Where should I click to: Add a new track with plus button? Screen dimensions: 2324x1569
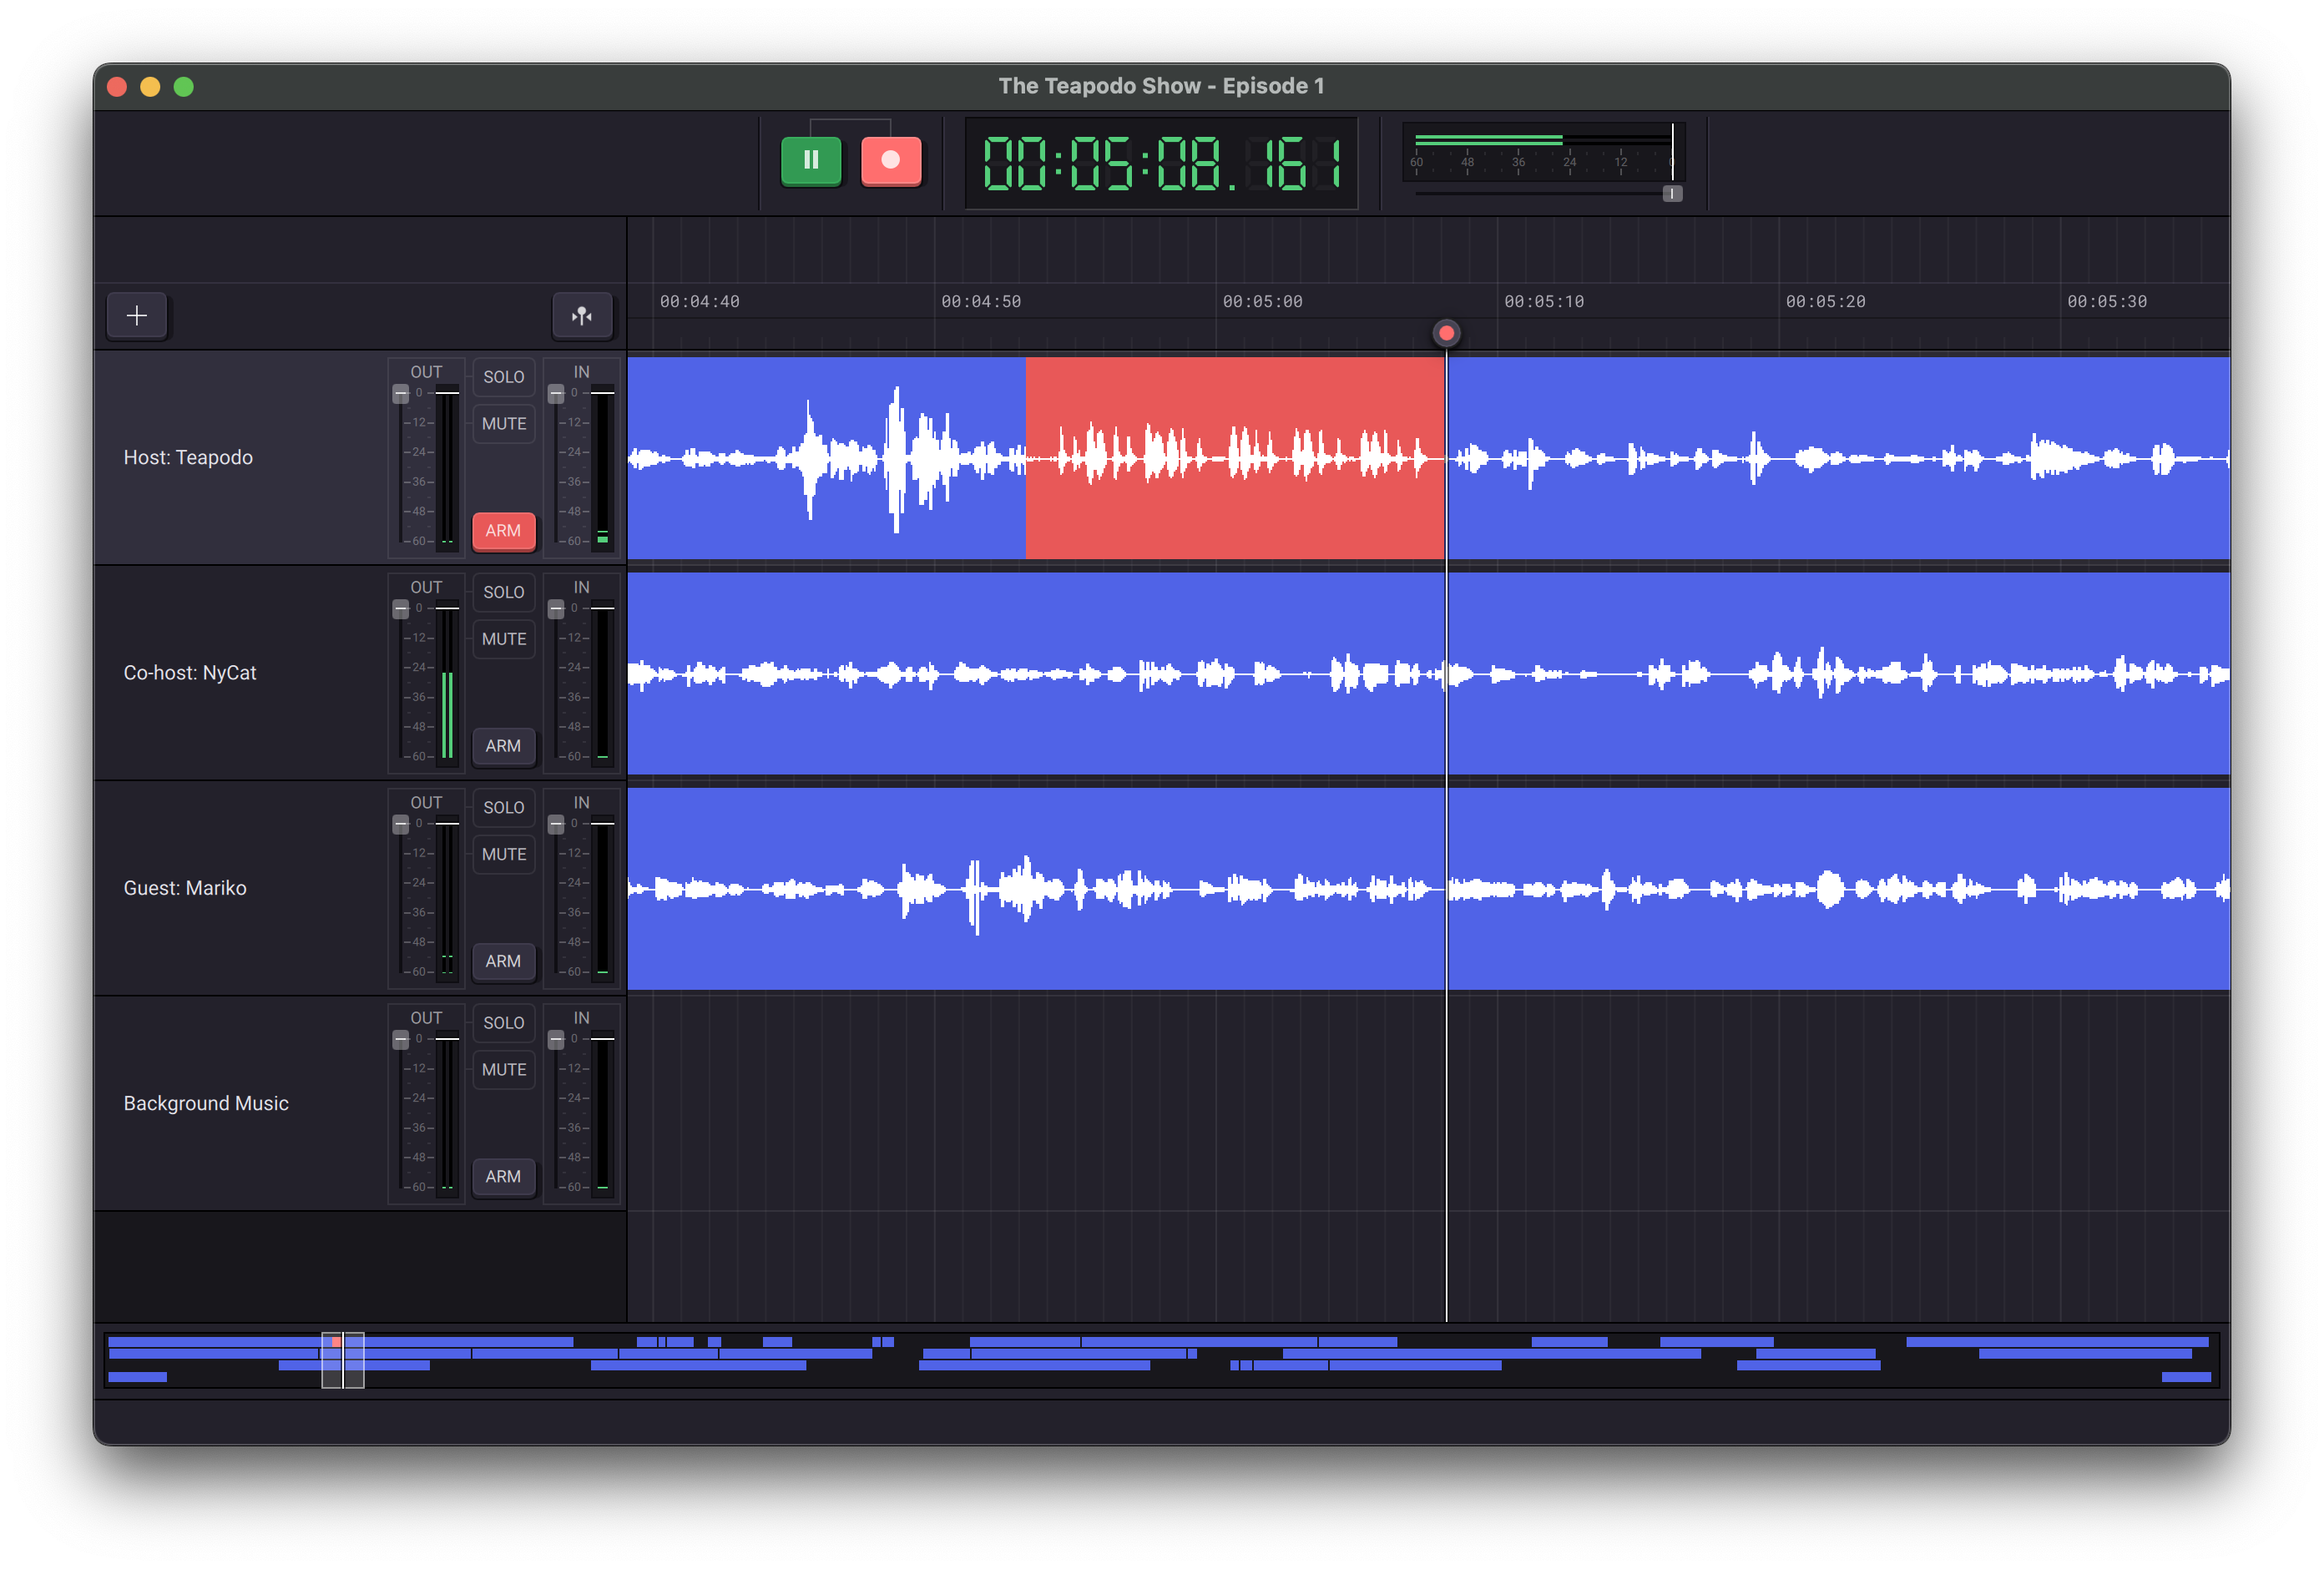coord(137,316)
